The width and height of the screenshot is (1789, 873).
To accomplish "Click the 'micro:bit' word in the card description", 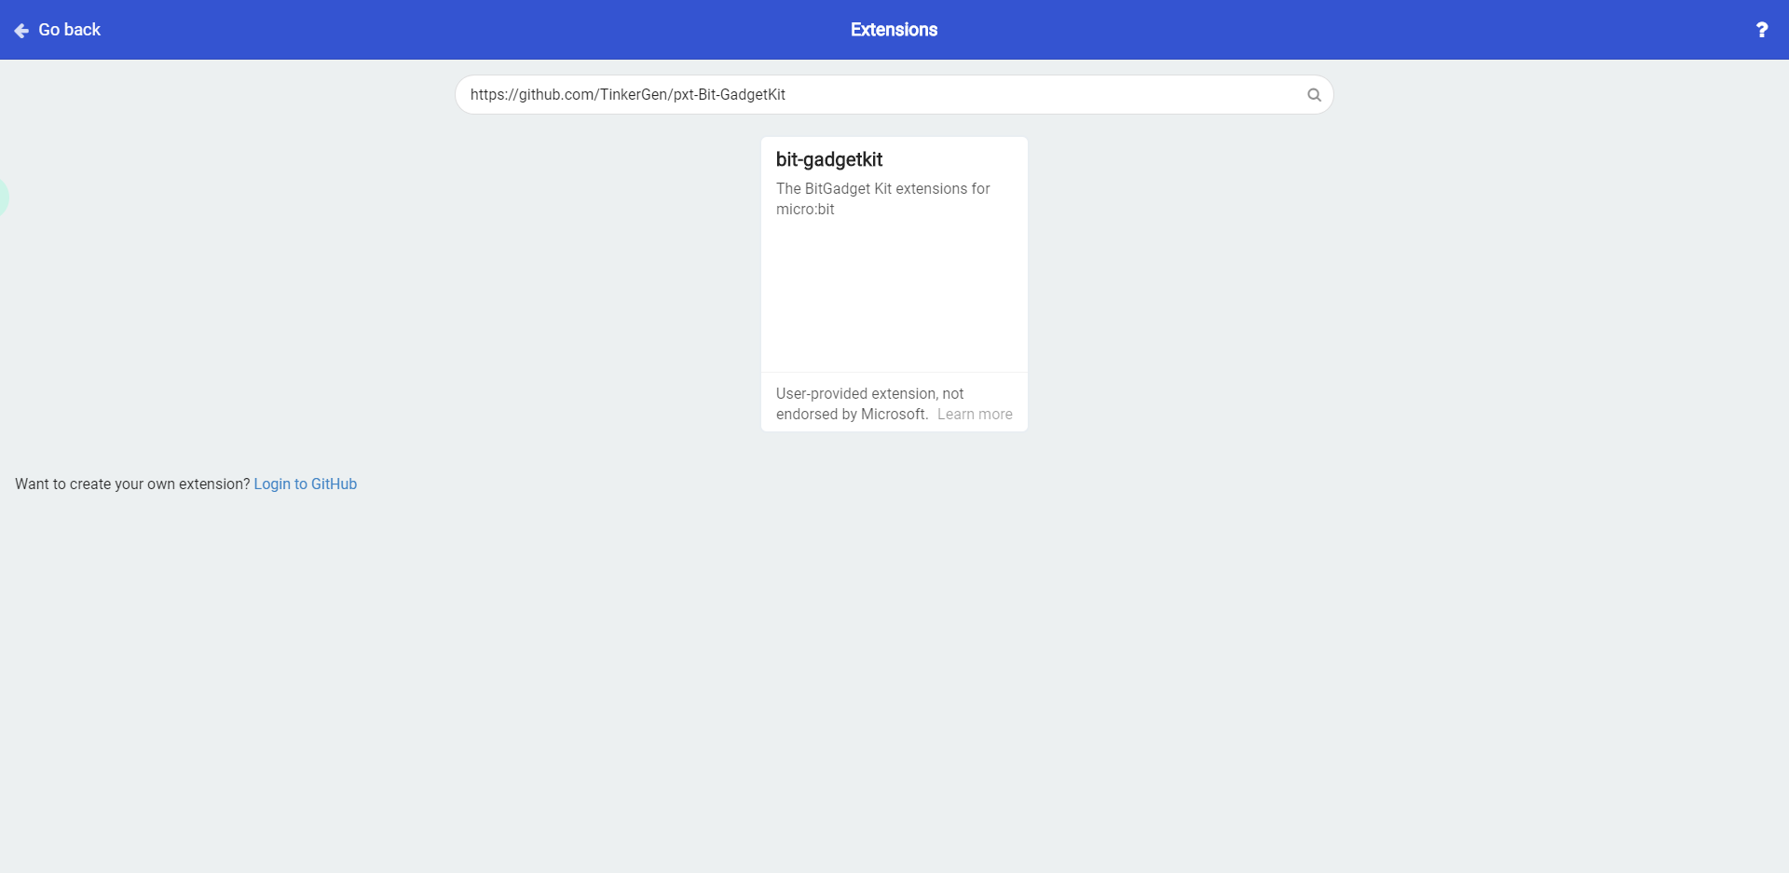I will (x=805, y=210).
